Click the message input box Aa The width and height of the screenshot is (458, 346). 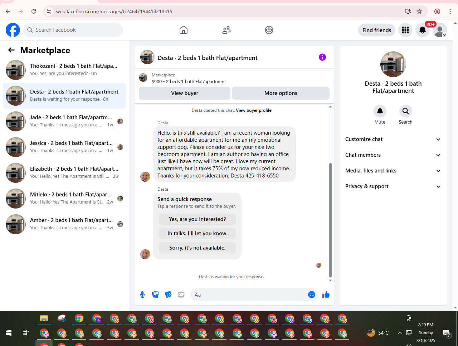click(249, 295)
